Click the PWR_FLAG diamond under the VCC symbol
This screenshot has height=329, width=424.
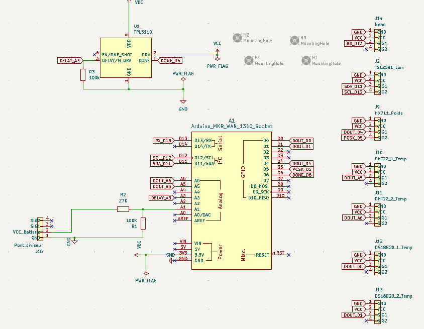[218, 59]
